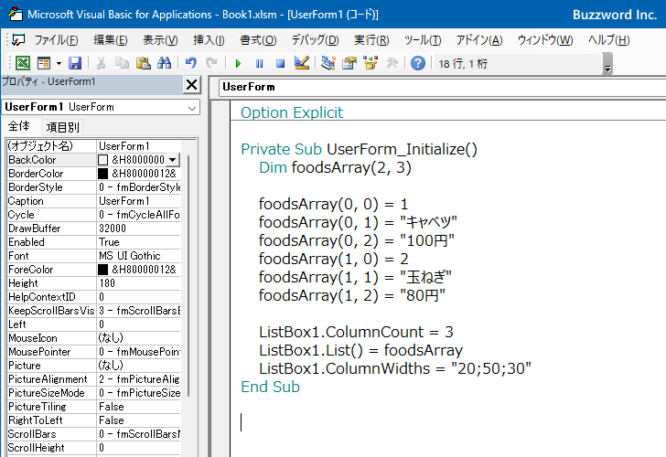This screenshot has height=457, width=666.
Task: Click the View Microsoft Excel toolbar icon
Action: click(x=23, y=64)
